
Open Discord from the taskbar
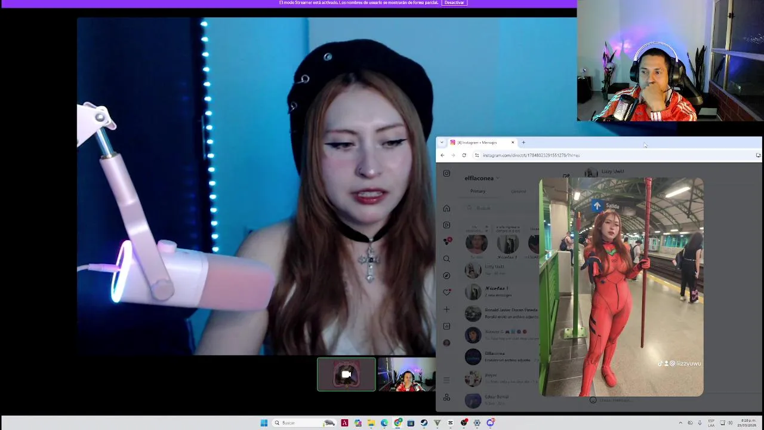click(x=491, y=423)
